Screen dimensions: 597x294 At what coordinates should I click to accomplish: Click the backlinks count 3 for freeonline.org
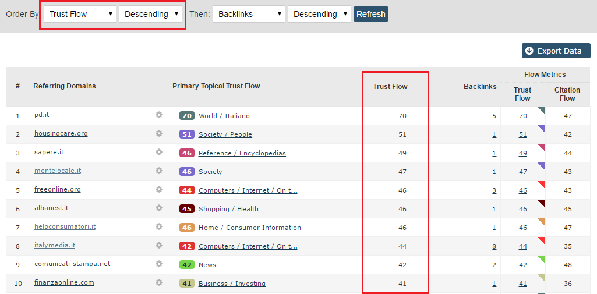(x=494, y=190)
